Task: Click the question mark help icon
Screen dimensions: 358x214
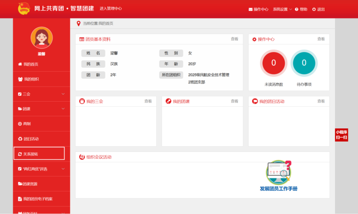Action: pos(297,9)
